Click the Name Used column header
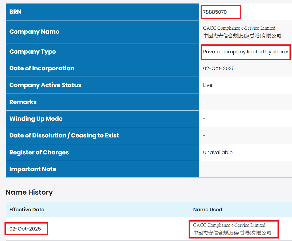This screenshot has height=241, width=292. point(207,210)
